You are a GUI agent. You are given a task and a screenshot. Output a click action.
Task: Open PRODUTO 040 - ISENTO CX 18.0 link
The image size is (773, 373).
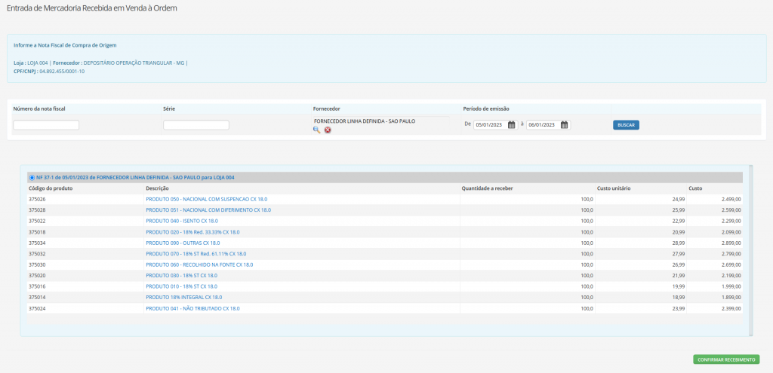(182, 221)
